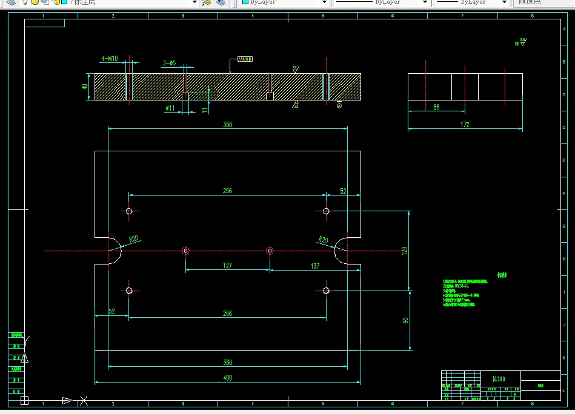575x414 pixels.
Task: Open the ByLayer lineweight dropdown
Action: (x=504, y=2)
